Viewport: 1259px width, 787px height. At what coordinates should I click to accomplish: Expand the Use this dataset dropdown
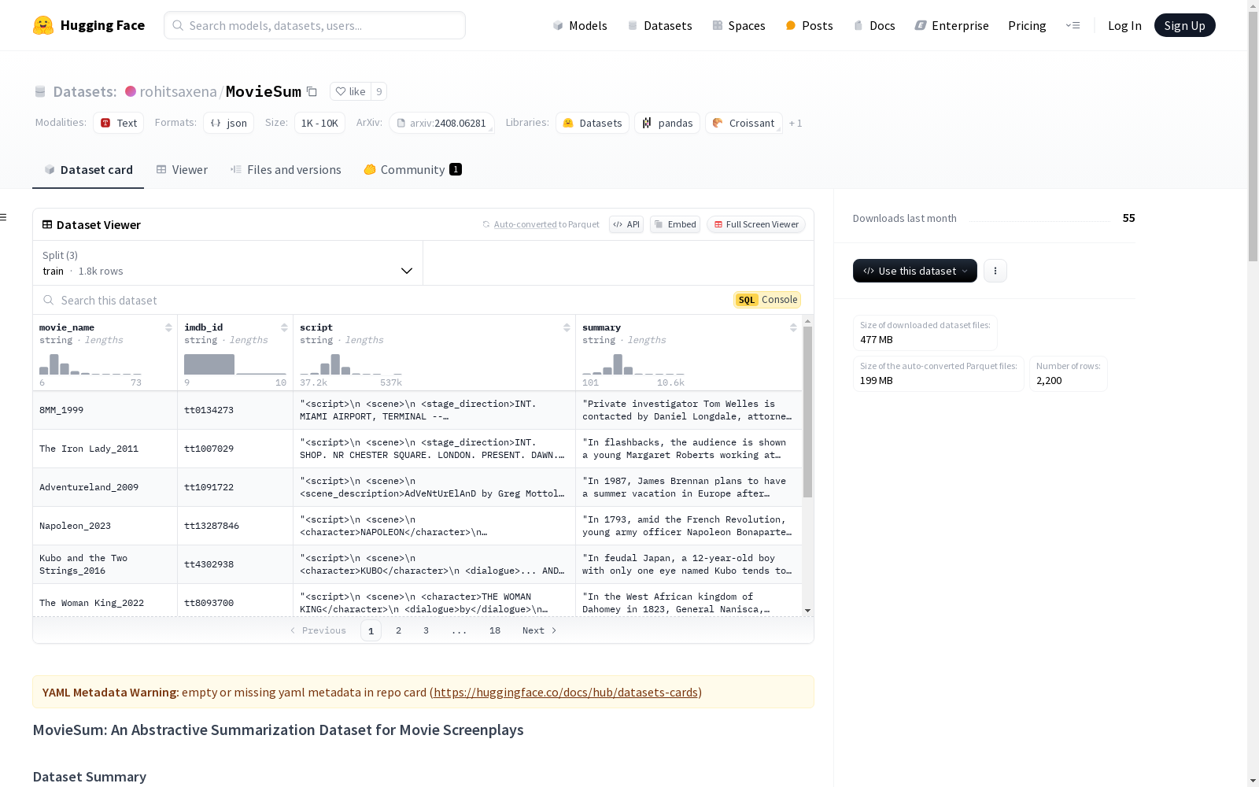coord(915,271)
